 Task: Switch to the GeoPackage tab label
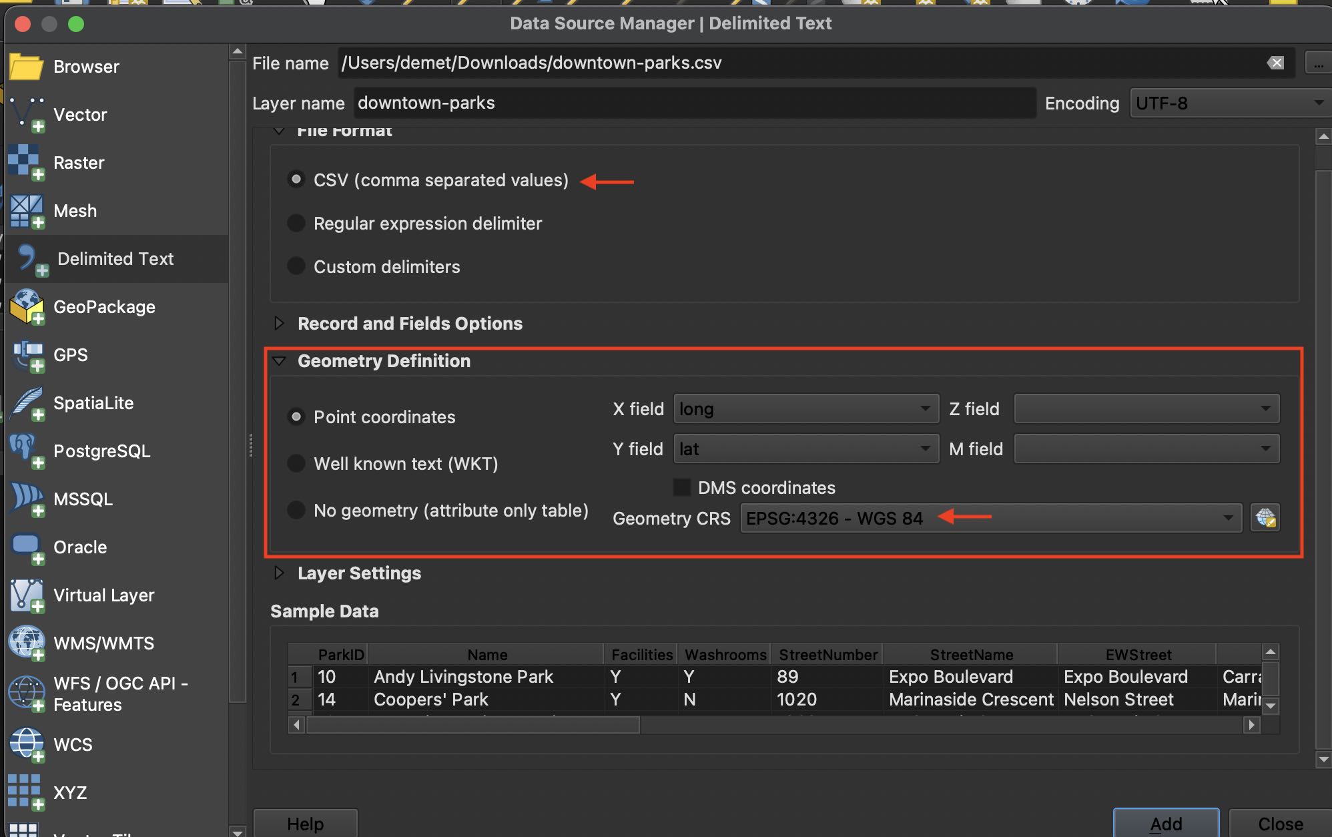coord(104,307)
